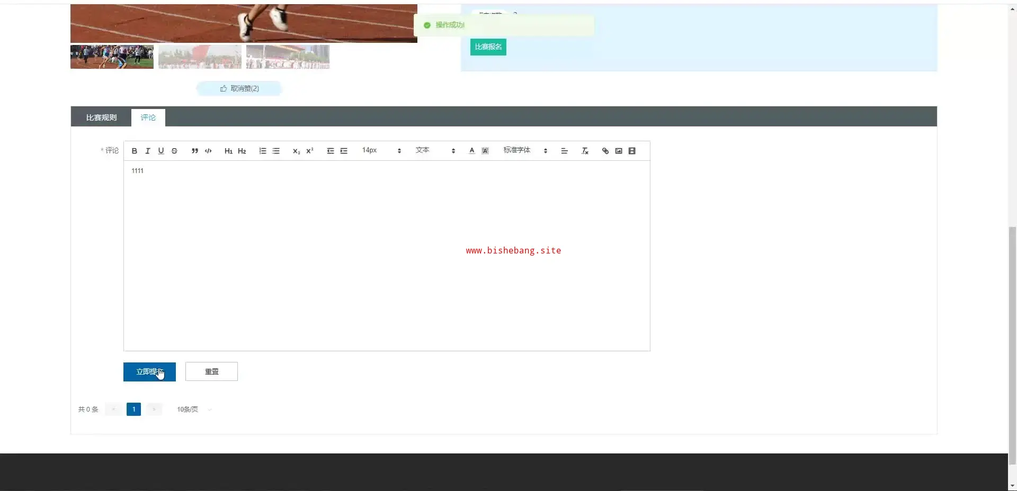Go to the previous comments page
The height and width of the screenshot is (491, 1017).
[113, 410]
